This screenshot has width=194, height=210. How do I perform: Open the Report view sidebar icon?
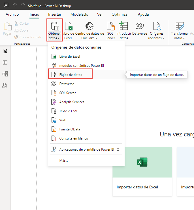[5, 51]
